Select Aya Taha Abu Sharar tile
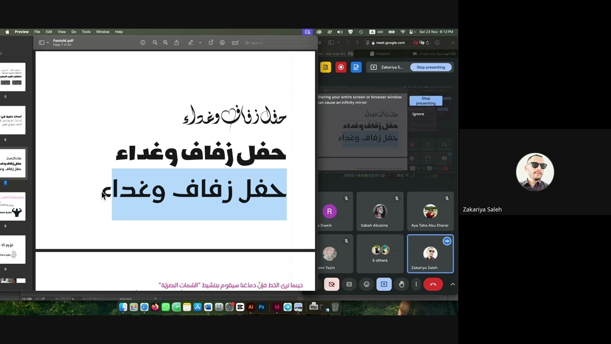This screenshot has width=611, height=344. (x=430, y=211)
